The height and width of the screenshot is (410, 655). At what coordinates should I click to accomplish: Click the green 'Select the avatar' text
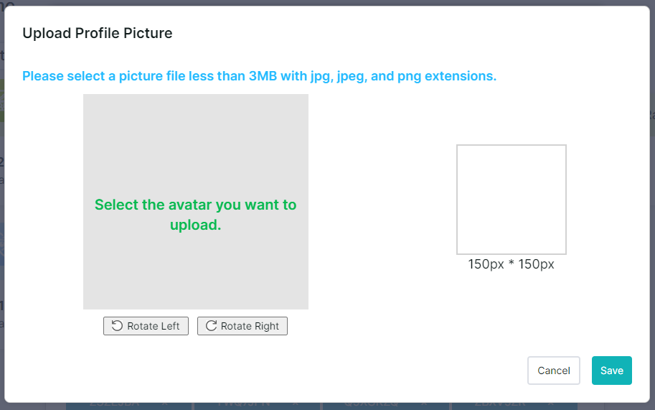[x=196, y=215]
